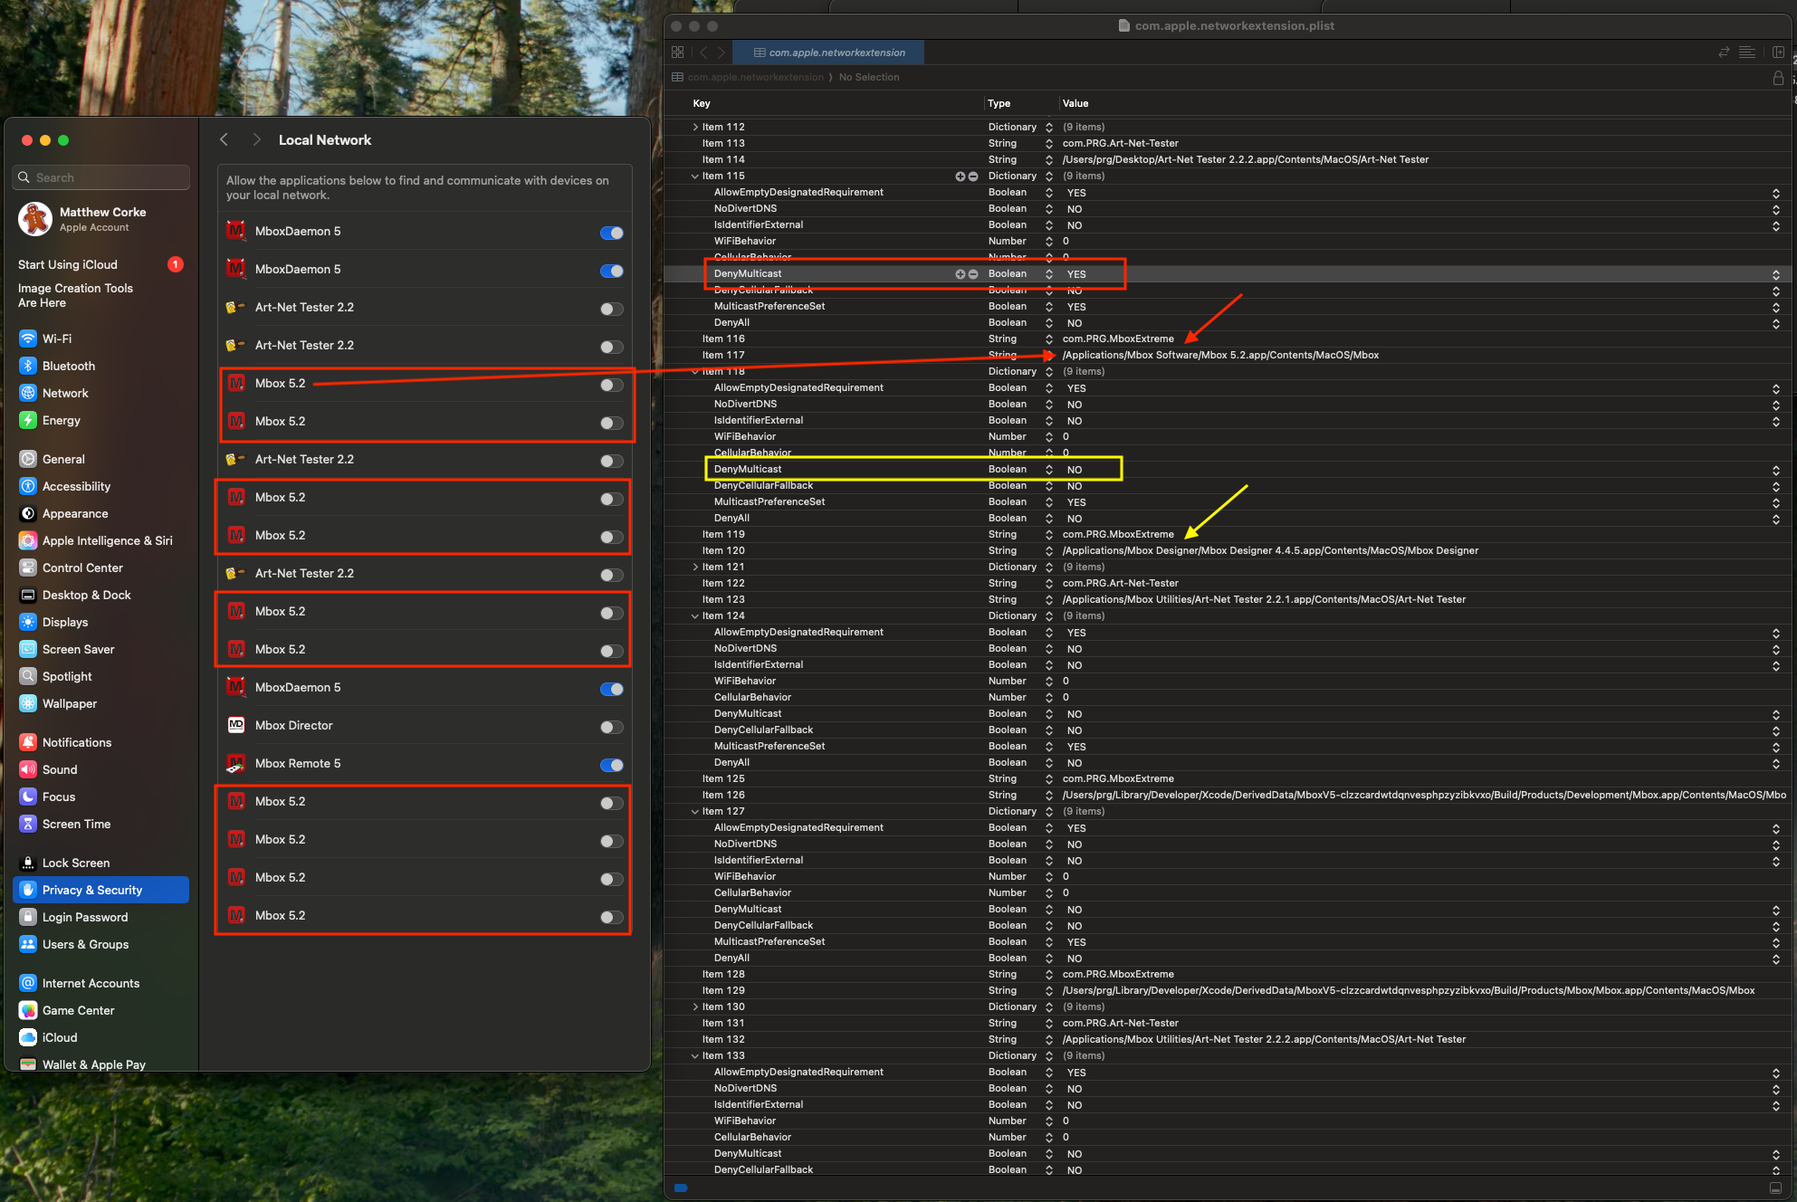This screenshot has width=1797, height=1202.
Task: Collapse Item 127 dictionary
Action: pos(694,811)
